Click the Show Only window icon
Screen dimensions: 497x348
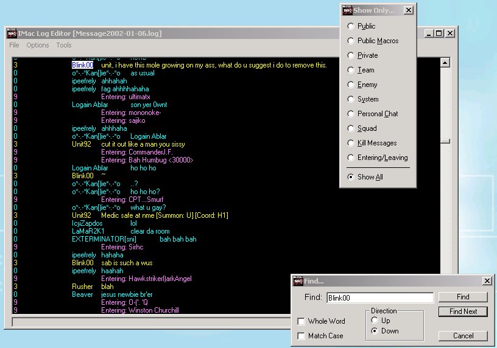pos(347,10)
